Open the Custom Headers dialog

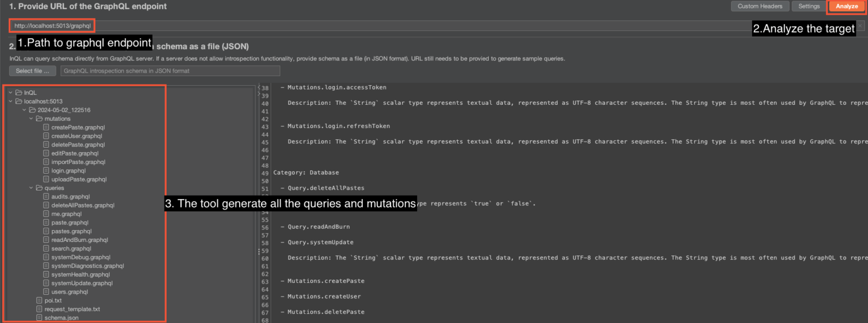point(760,6)
